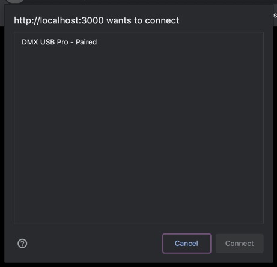Image resolution: width=277 pixels, height=267 pixels.
Task: Dismiss the dialog using Cancel
Action: point(187,244)
